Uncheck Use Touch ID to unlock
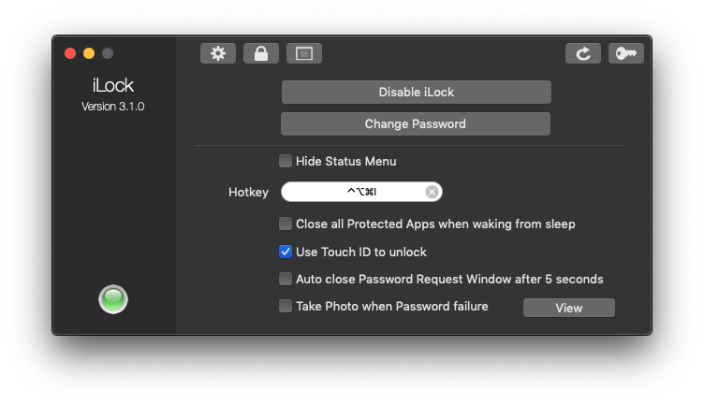The height and width of the screenshot is (404, 704). (x=286, y=252)
